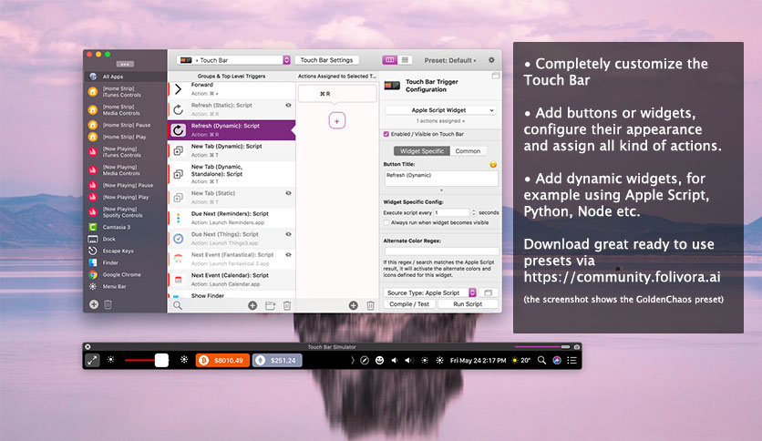This screenshot has height=441, width=762.
Task: Adjust purple slider in Touch Bar Simulator title
Action: [542, 347]
